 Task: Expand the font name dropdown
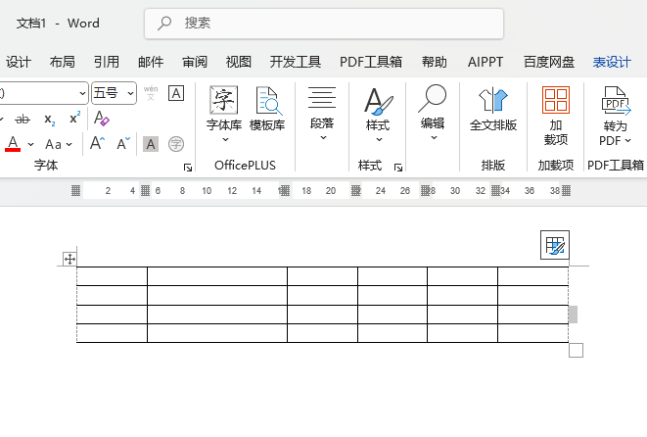point(82,93)
